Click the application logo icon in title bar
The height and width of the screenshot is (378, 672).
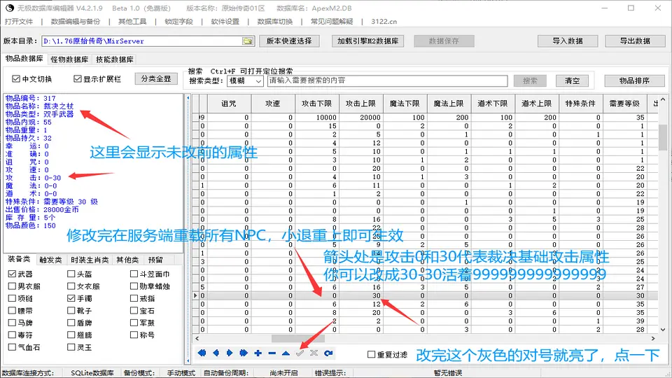click(9, 8)
